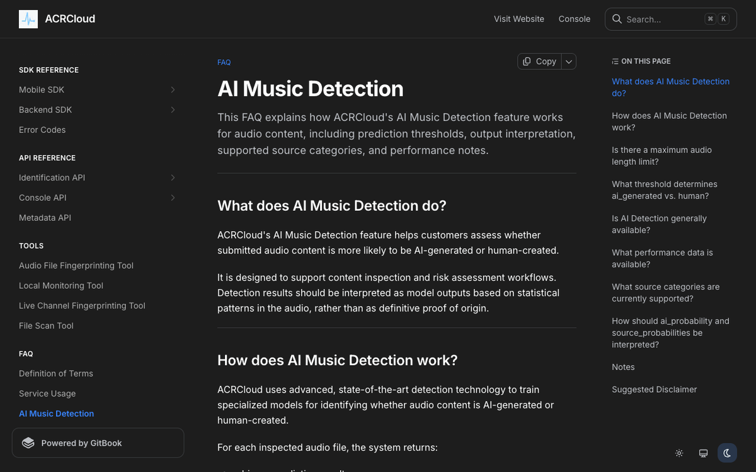Jump to 'What threshold determines ai_generated vs. human?'
The width and height of the screenshot is (756, 472).
coord(665,190)
